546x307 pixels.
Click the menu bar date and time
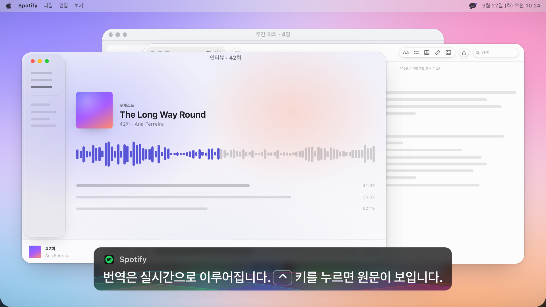click(x=511, y=6)
